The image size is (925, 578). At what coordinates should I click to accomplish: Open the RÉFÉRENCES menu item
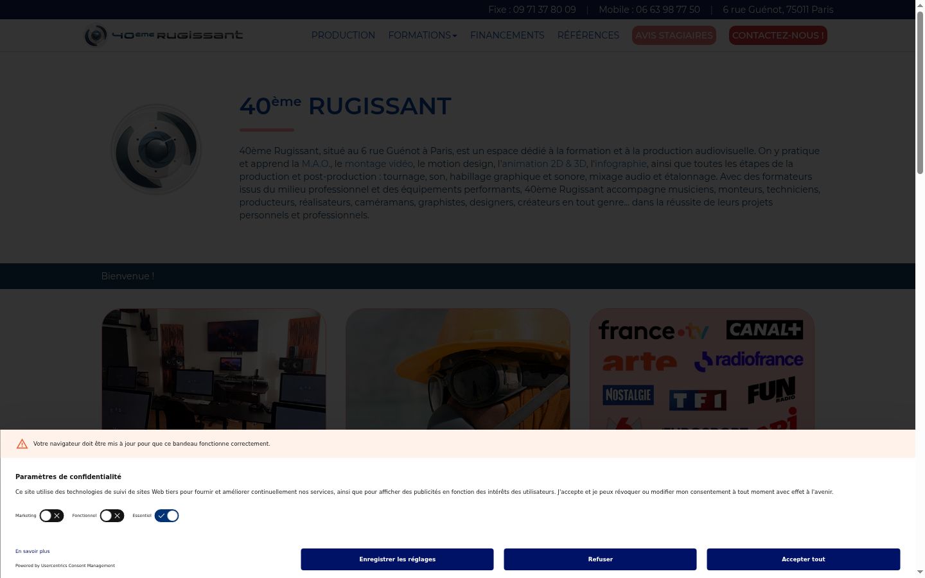coord(588,35)
